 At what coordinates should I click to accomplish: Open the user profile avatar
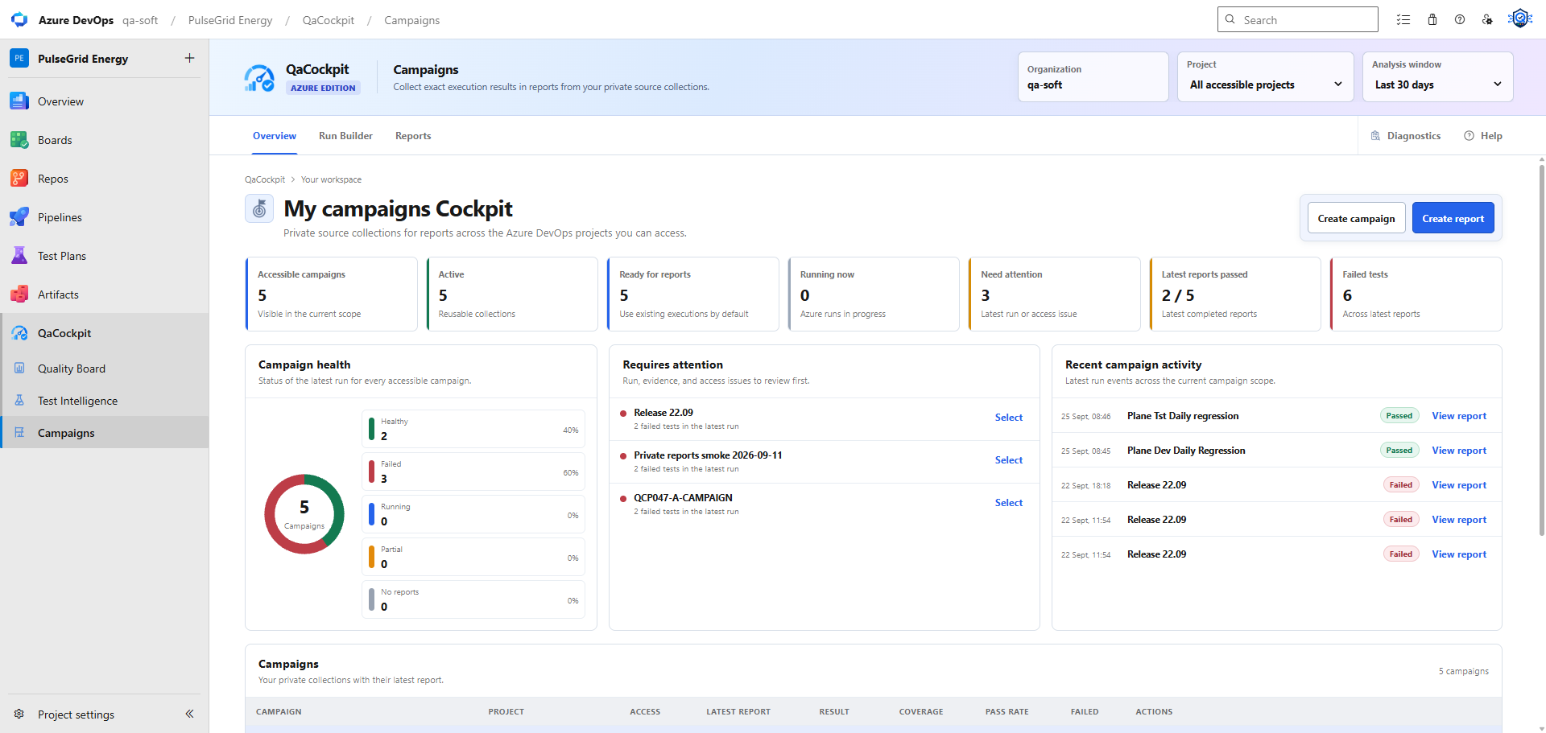point(1520,19)
